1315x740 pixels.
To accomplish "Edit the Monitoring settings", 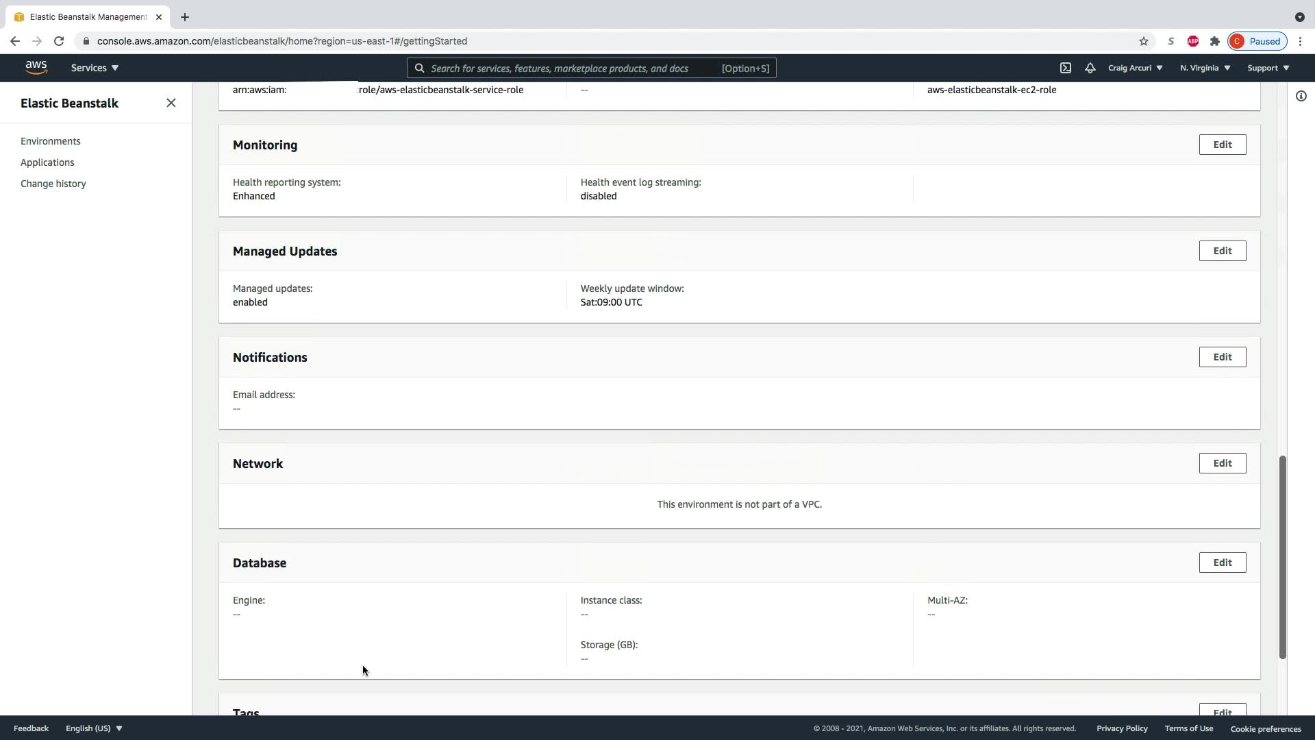I will (x=1222, y=145).
